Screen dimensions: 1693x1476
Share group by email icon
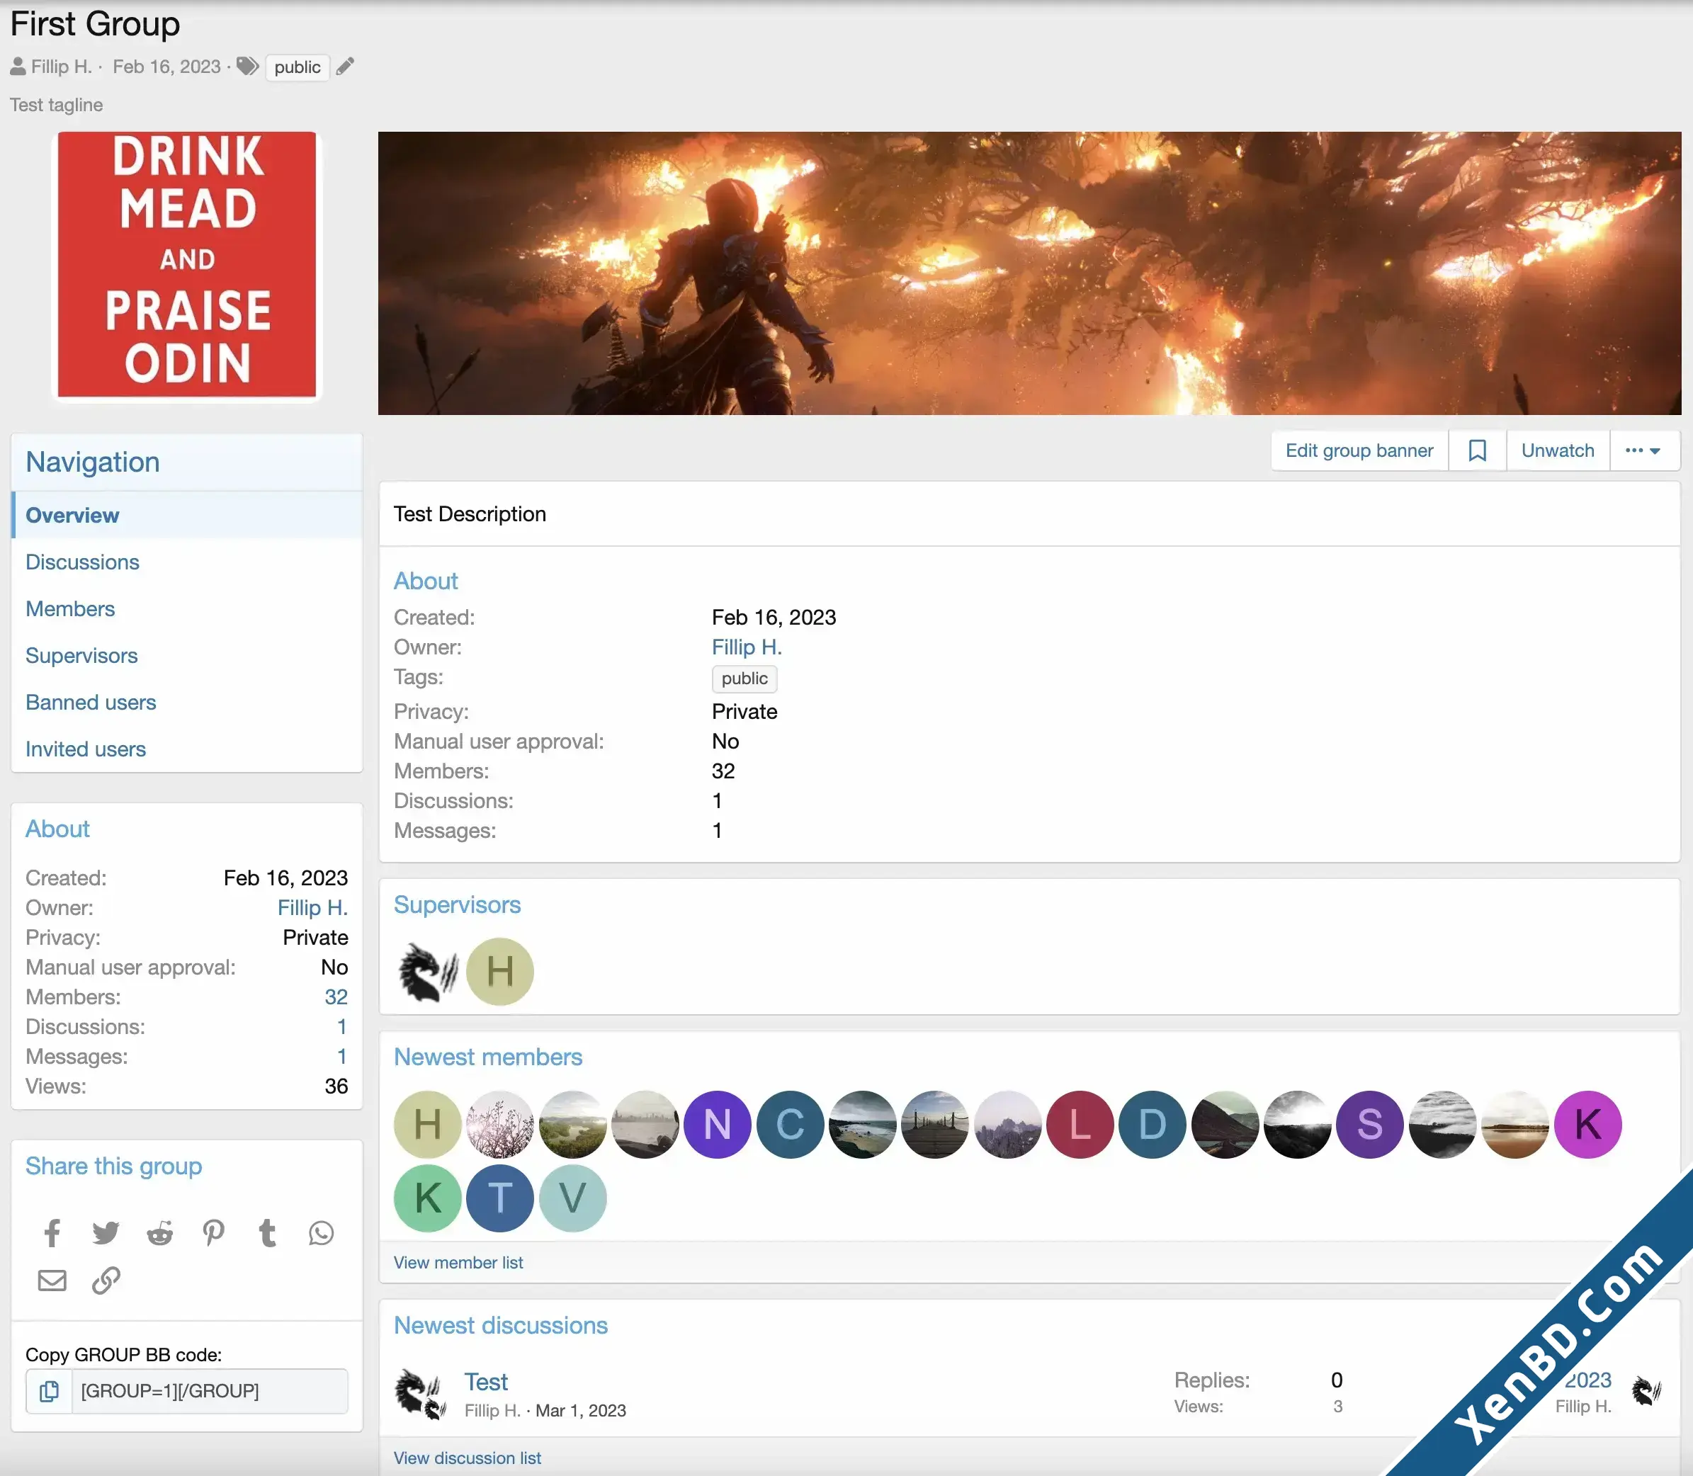[52, 1281]
